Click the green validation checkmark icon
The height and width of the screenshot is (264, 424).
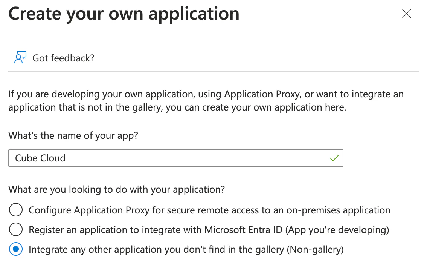(x=334, y=158)
